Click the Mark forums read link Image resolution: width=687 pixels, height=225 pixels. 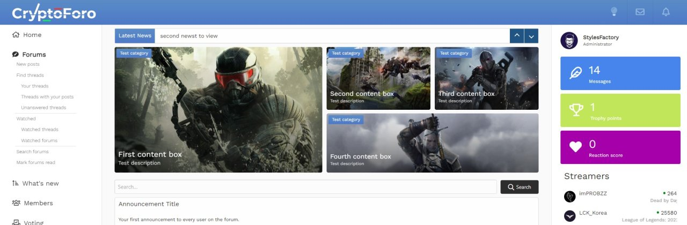click(x=36, y=162)
